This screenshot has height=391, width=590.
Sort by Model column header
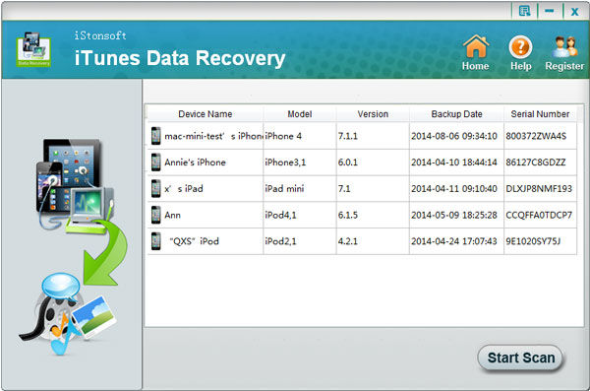[300, 114]
